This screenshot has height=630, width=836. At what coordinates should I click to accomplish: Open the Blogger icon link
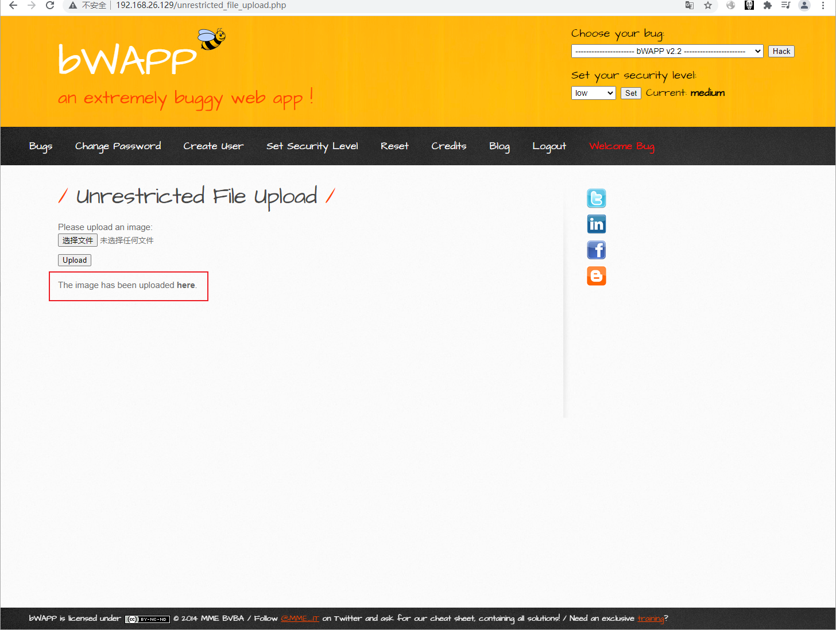597,275
